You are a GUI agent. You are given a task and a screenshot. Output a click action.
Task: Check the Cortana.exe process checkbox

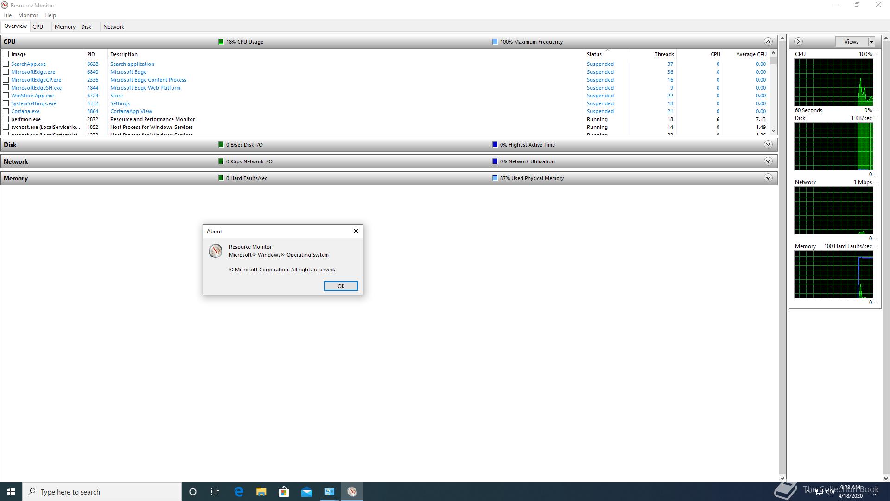(6, 111)
